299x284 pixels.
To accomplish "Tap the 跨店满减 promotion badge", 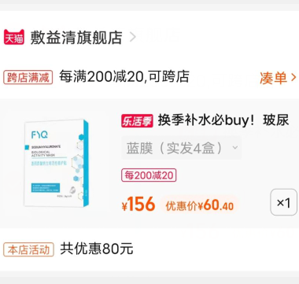I will [x=28, y=77].
